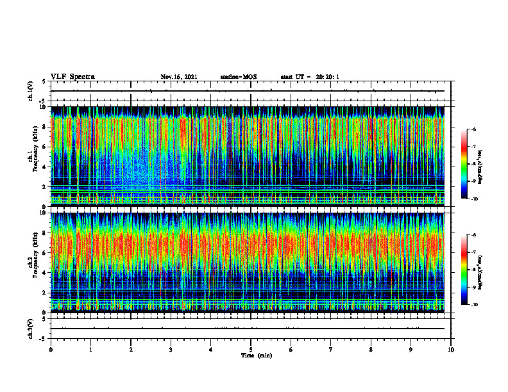The height and width of the screenshot is (392, 508).
Task: Click the '2' tick label on the time axis
Action: coord(131,350)
